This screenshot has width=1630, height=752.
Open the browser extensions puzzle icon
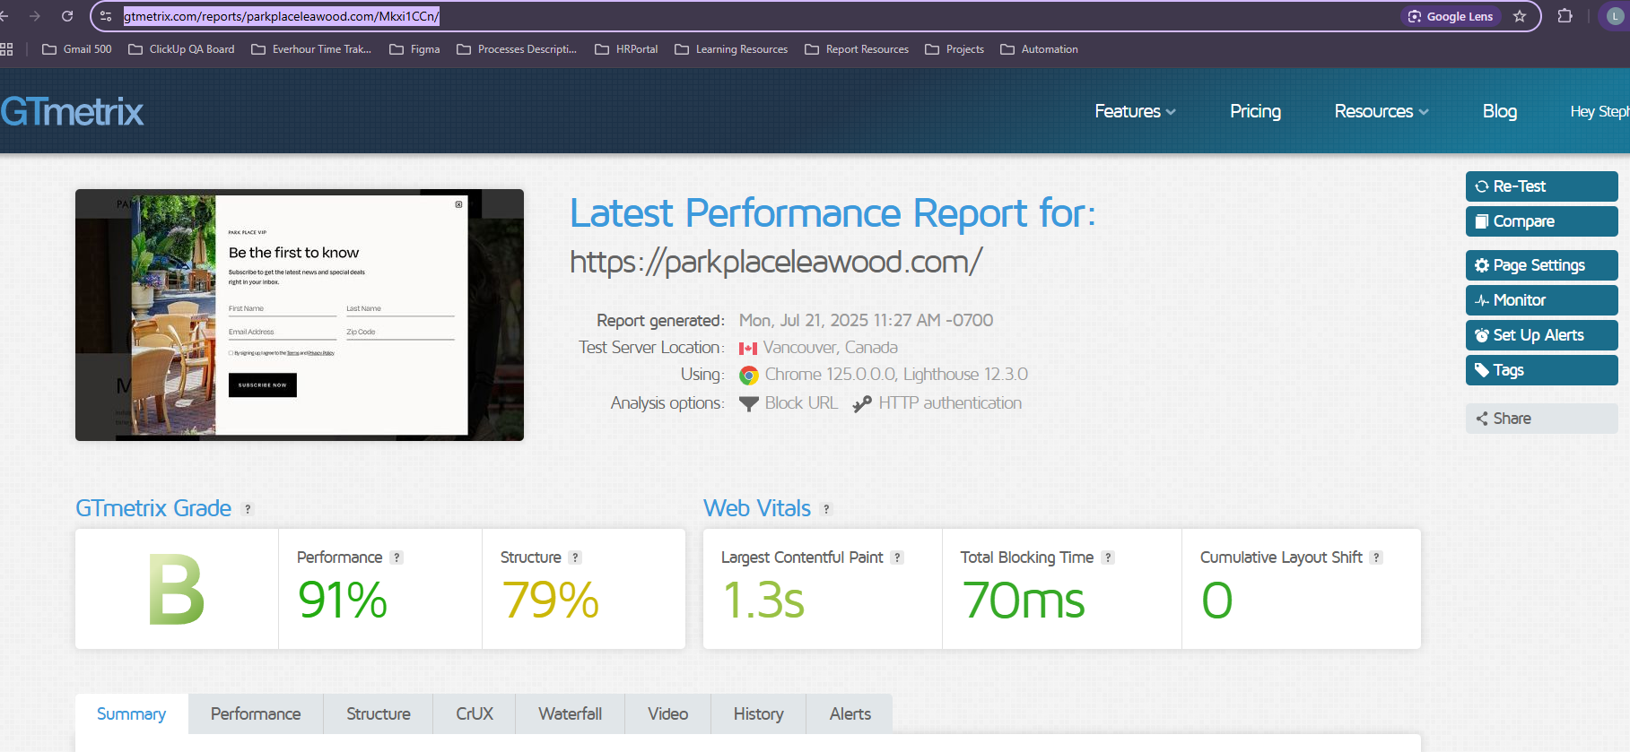click(1565, 16)
